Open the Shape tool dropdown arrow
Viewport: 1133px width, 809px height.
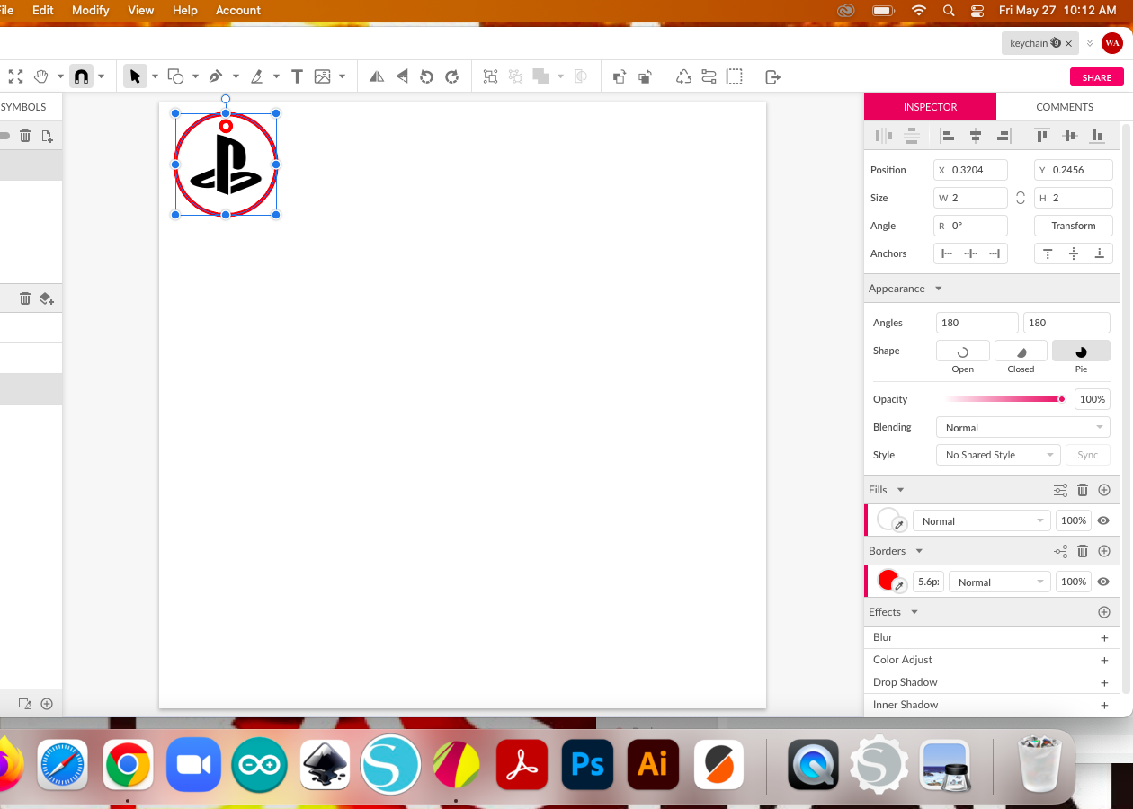coord(195,77)
